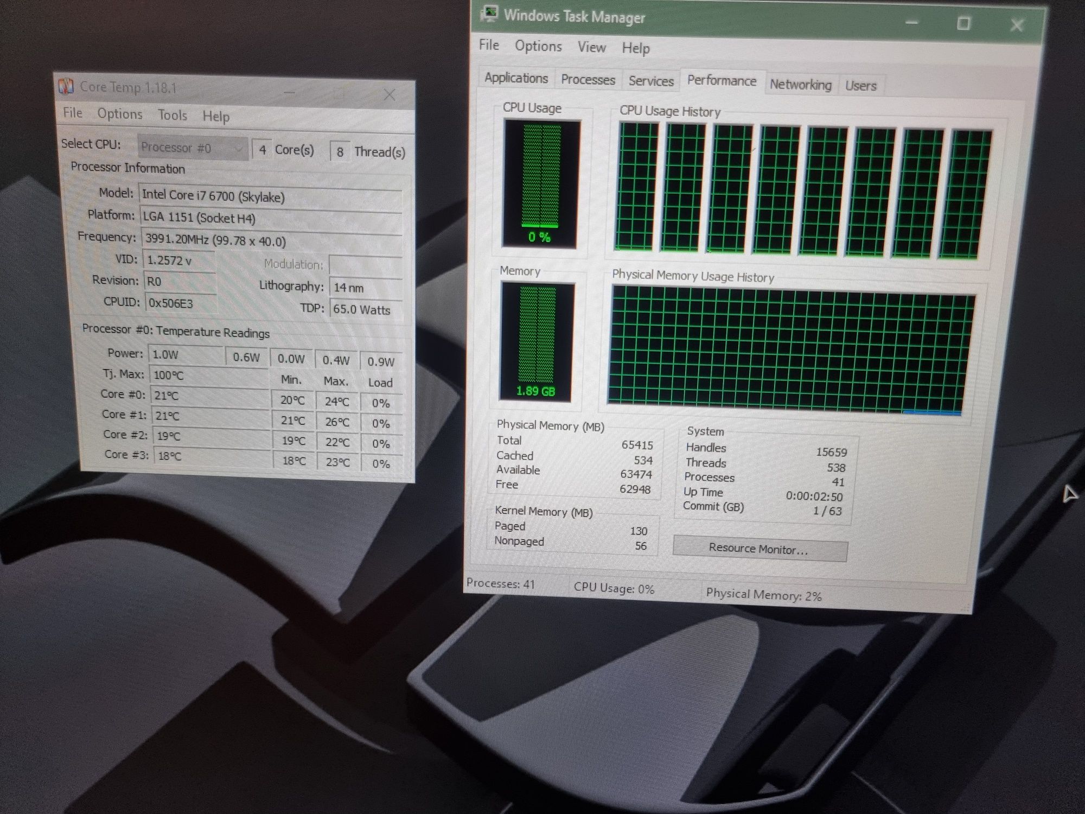Switch to the Networking tab
Image resolution: width=1085 pixels, height=814 pixels.
pyautogui.click(x=801, y=85)
